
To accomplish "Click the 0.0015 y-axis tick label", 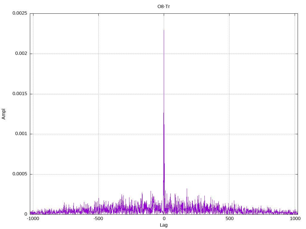I will (x=20, y=94).
